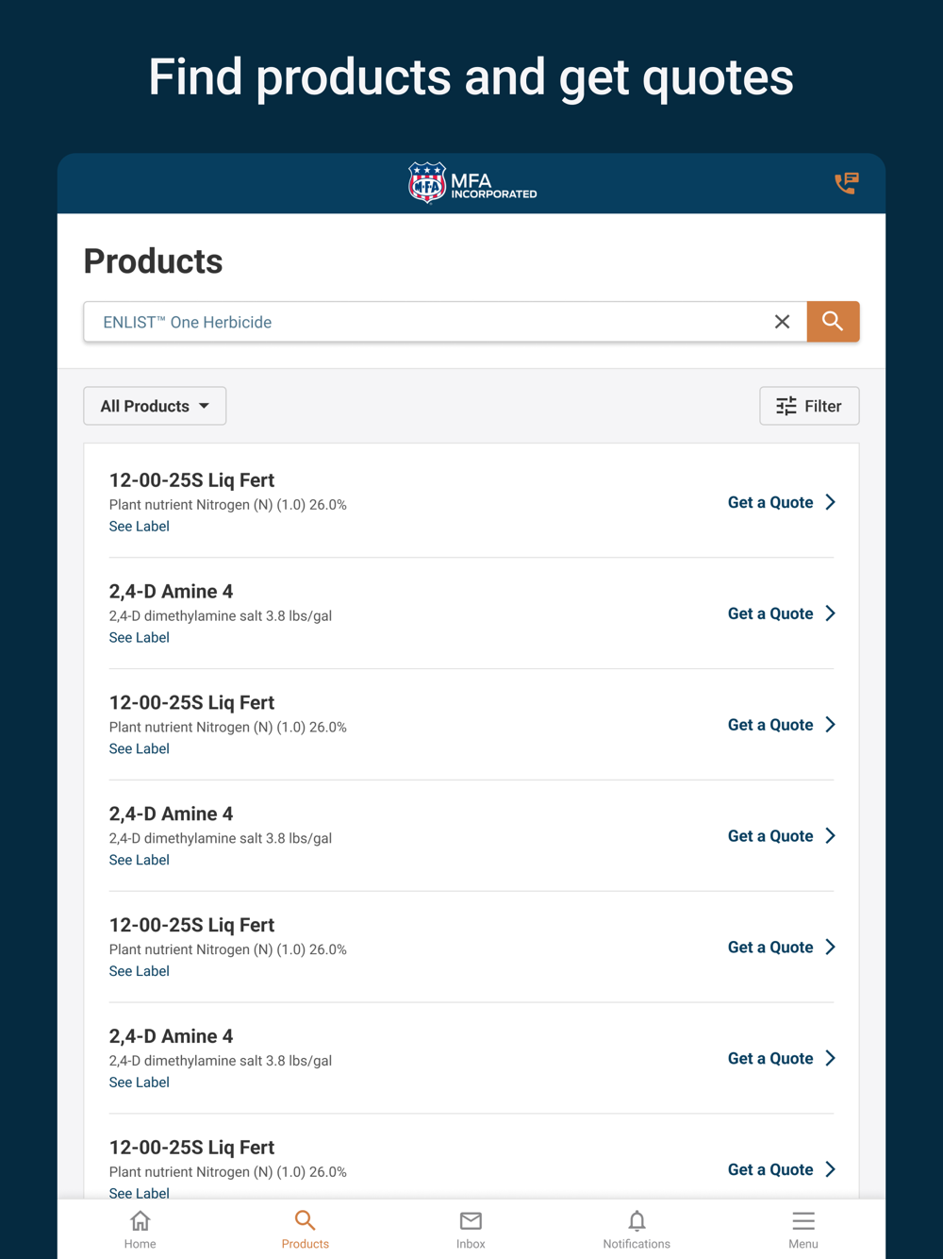This screenshot has width=943, height=1259.
Task: Click chevron arrow on first 2,4-D Amine 4 row
Action: tap(831, 613)
